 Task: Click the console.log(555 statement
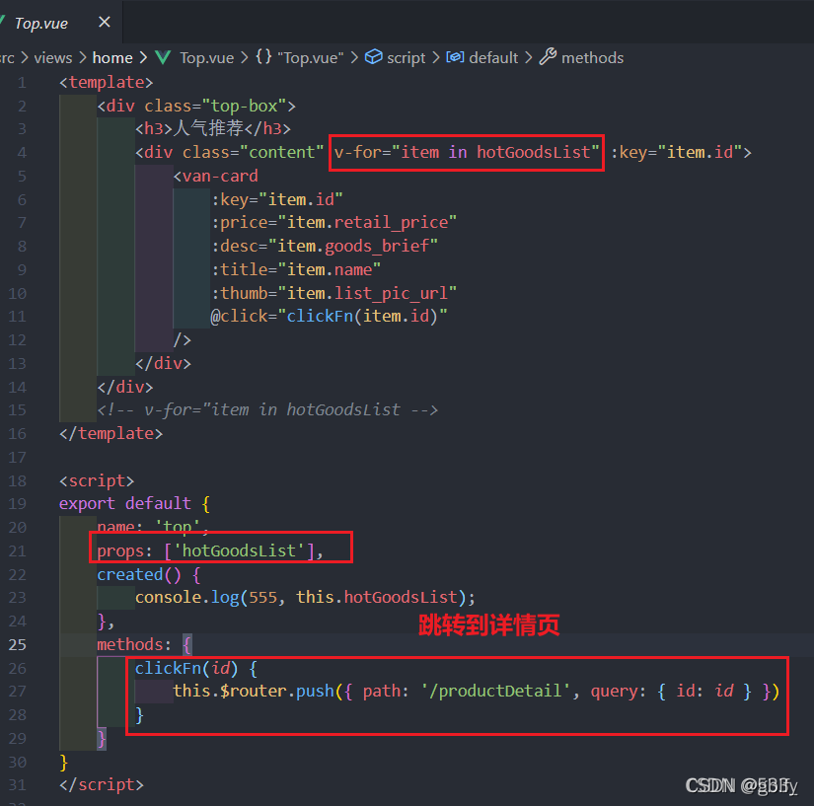(305, 598)
